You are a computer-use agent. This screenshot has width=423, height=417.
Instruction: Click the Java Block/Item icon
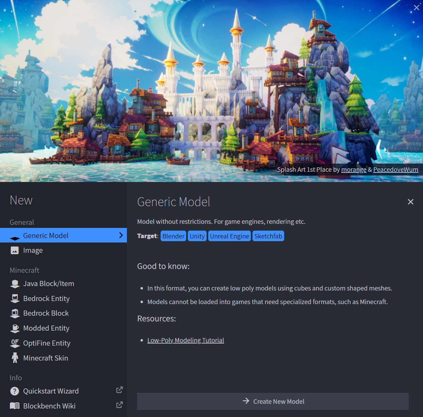tap(15, 284)
